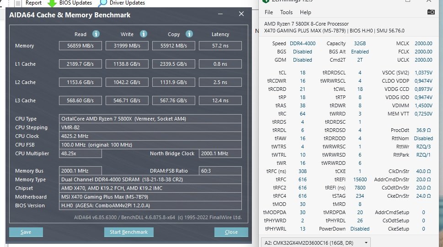
Task: Click the North Bridge Clock field 2000.1 MHz
Action: [x=220, y=153]
